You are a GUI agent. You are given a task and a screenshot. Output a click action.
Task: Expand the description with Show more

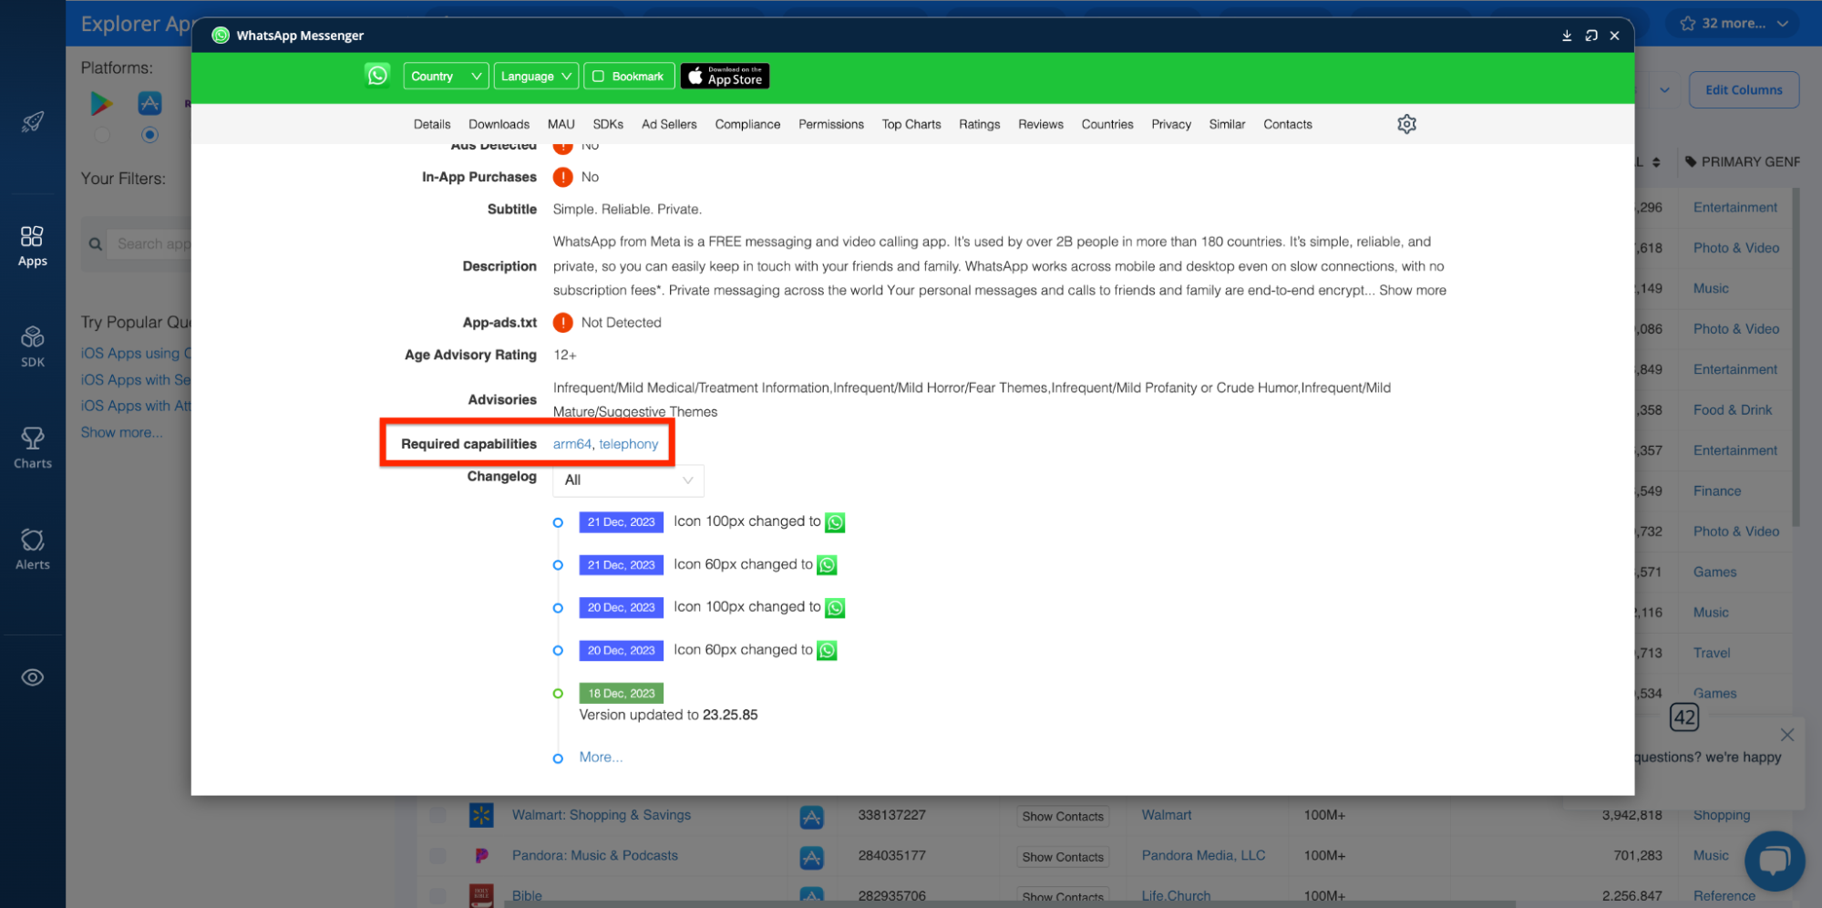coord(1412,290)
